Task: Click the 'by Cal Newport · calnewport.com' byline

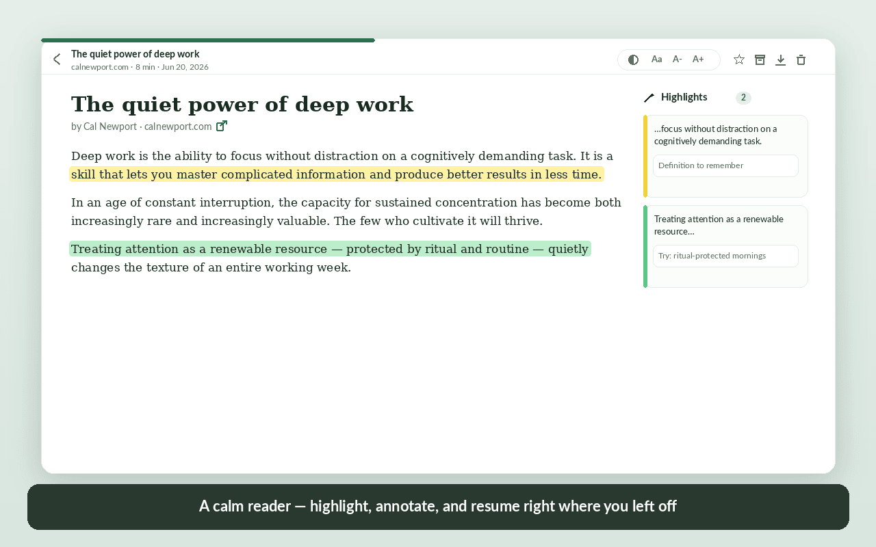Action: (x=142, y=126)
